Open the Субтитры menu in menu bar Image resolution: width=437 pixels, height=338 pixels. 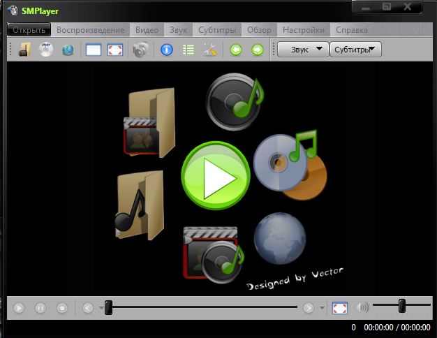(217, 30)
